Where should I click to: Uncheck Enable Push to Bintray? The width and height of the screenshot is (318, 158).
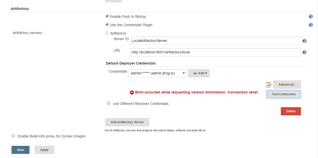click(107, 16)
